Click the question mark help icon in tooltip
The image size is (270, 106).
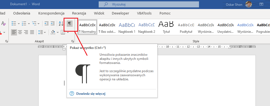72,93
